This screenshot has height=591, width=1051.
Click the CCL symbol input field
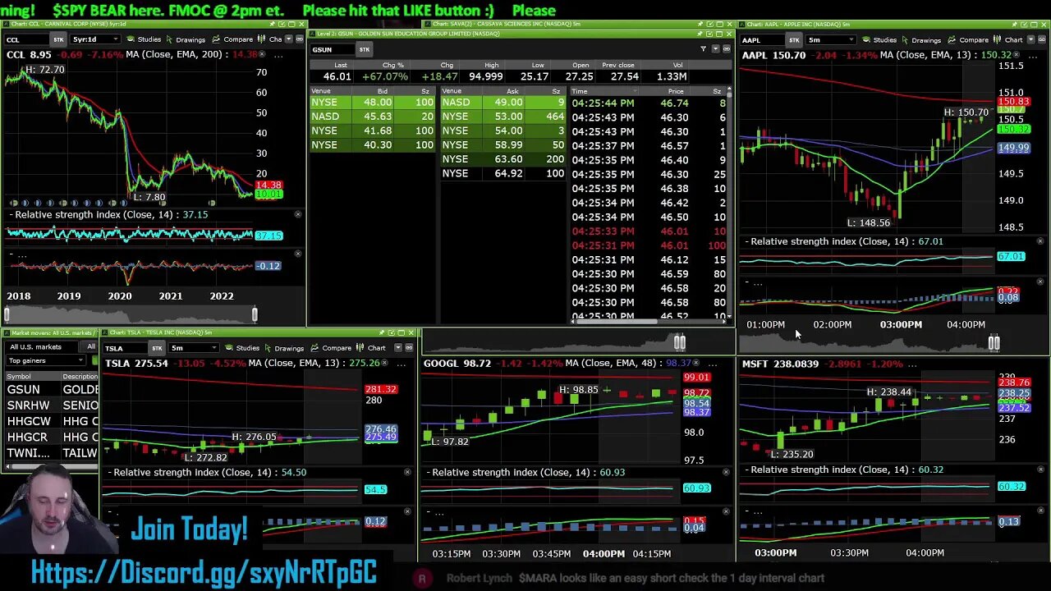pos(26,39)
